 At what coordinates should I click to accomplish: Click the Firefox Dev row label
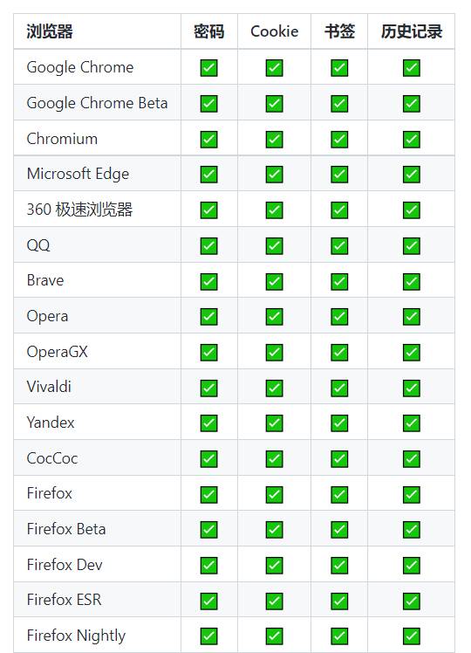pos(65,565)
